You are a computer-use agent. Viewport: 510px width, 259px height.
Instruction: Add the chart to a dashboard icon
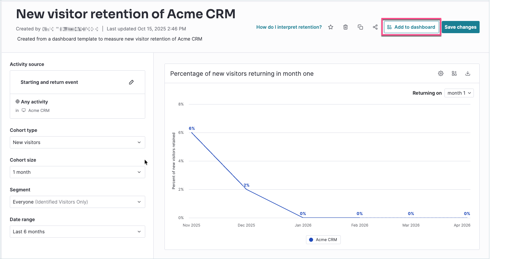pyautogui.click(x=454, y=73)
